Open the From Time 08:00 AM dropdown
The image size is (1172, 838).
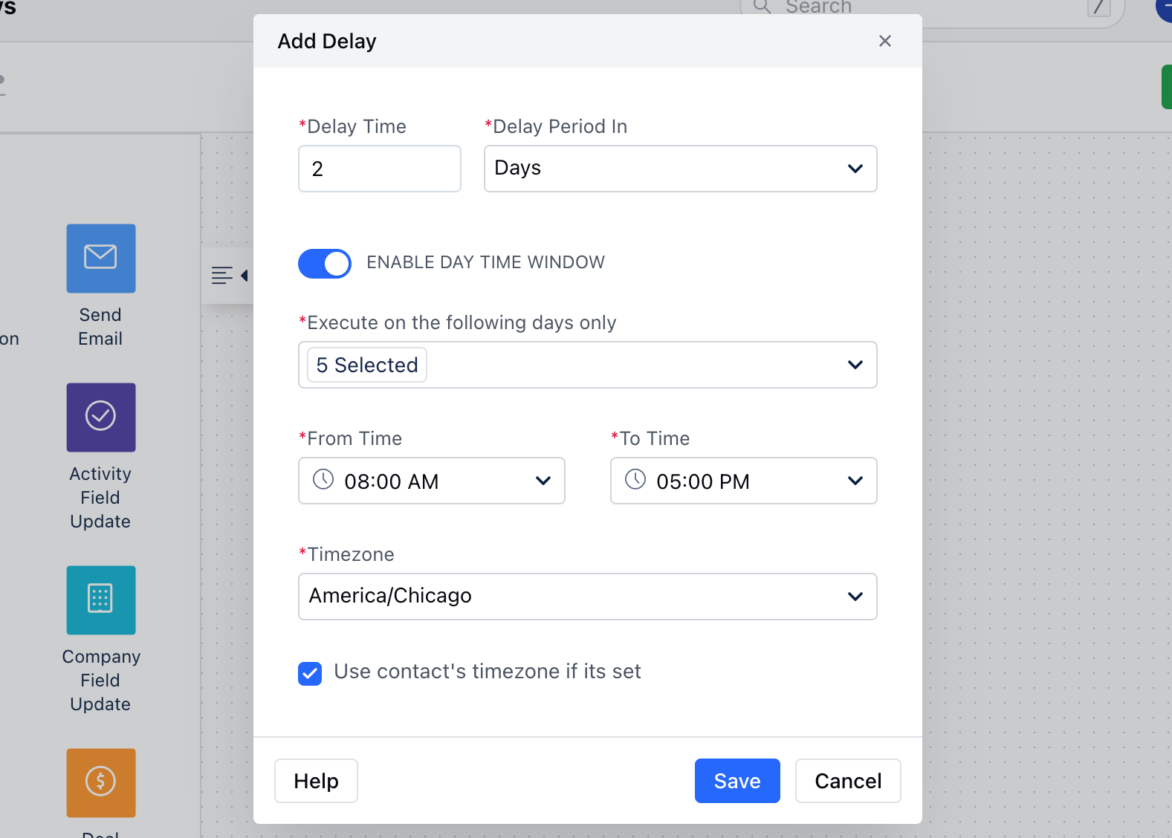(432, 481)
